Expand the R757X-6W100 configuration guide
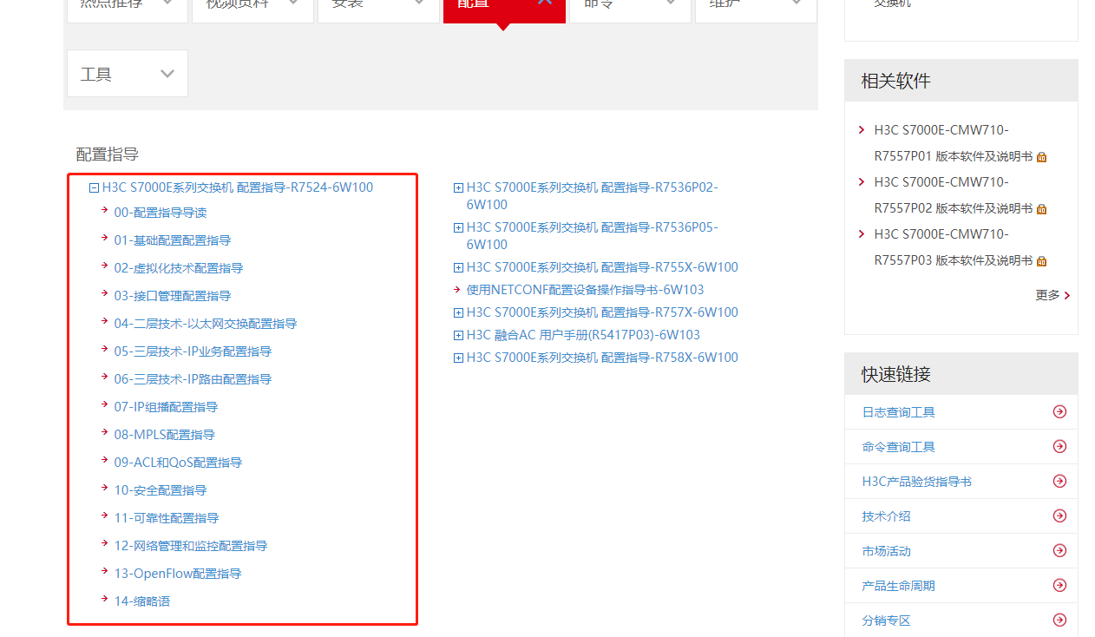This screenshot has width=1095, height=637. pyautogui.click(x=458, y=312)
